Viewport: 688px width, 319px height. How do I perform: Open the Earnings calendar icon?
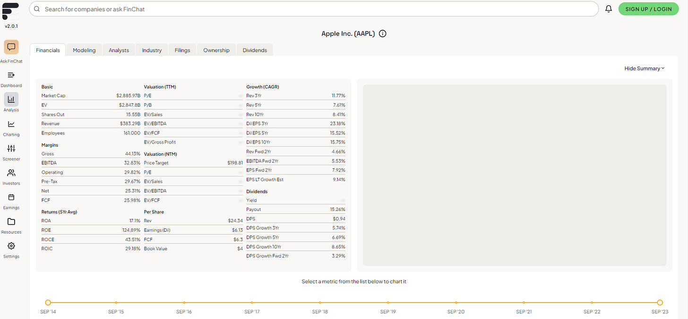[11, 197]
